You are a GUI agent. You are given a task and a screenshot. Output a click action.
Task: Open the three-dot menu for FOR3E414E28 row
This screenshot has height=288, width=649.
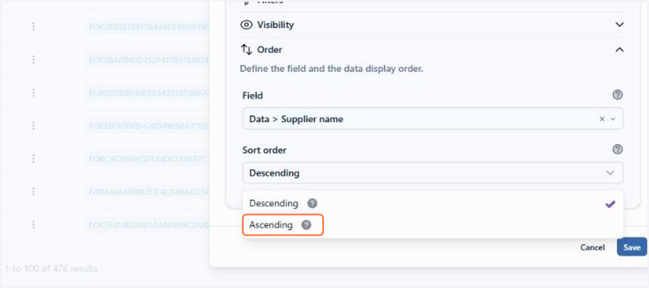coord(34,224)
